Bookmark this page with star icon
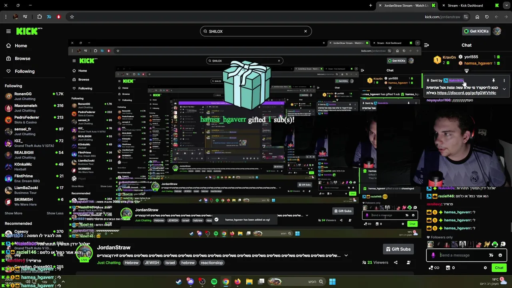 coord(72,17)
